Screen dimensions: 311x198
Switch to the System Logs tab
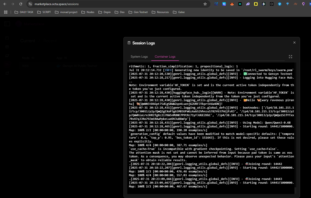point(139,57)
